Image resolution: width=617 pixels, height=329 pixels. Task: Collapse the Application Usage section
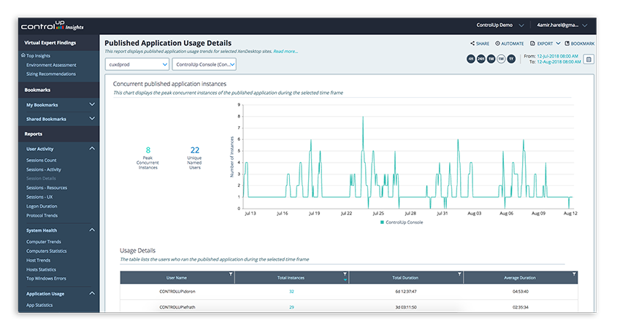[x=92, y=293]
